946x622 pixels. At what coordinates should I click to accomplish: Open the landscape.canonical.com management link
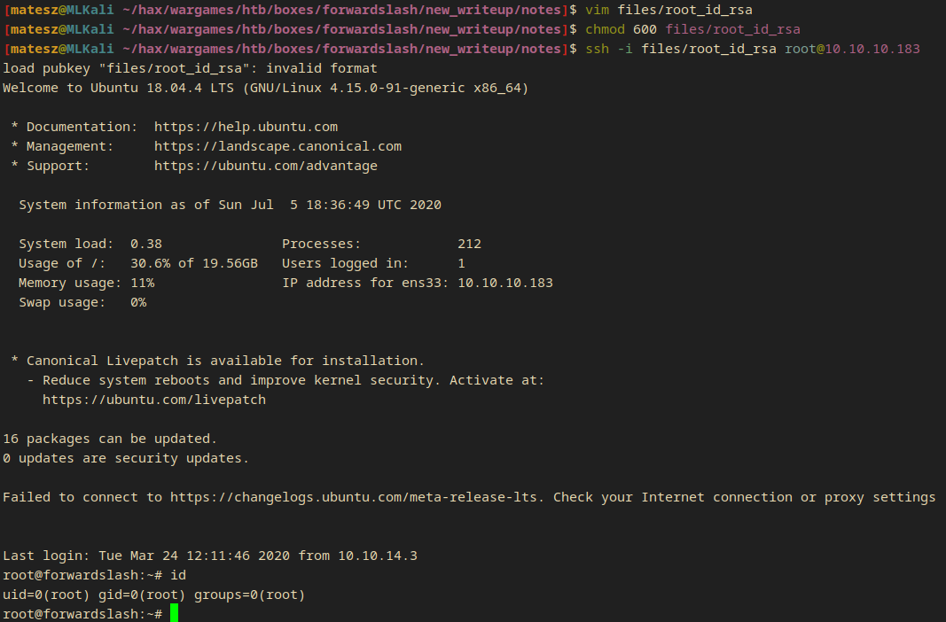click(x=278, y=146)
